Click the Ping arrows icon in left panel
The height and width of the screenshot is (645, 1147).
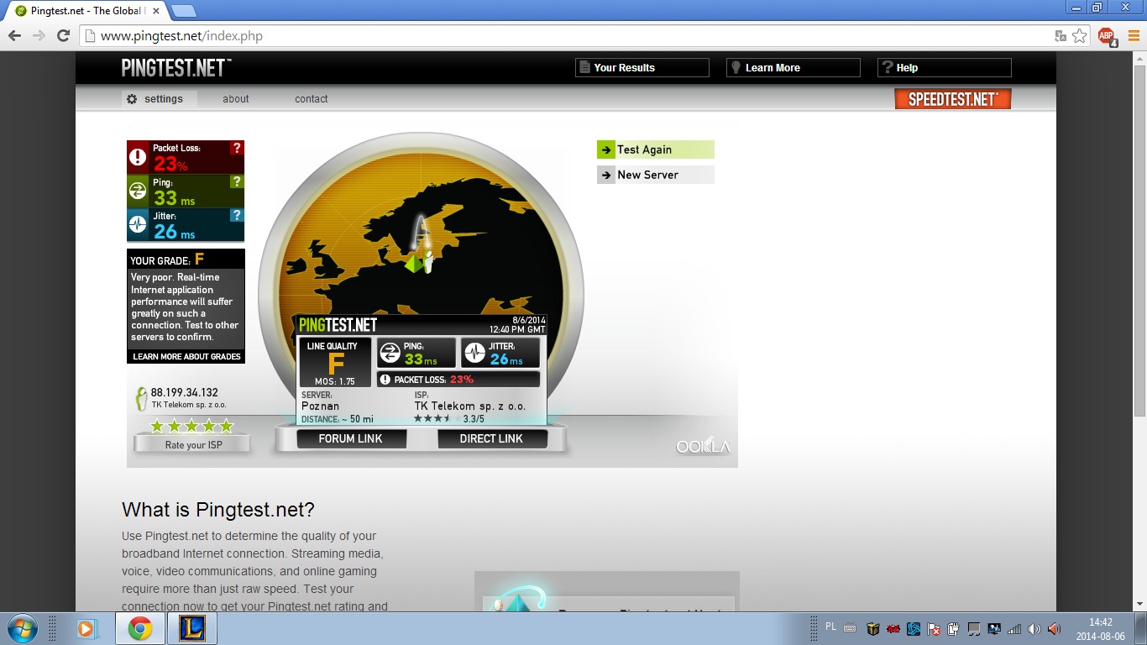(138, 191)
